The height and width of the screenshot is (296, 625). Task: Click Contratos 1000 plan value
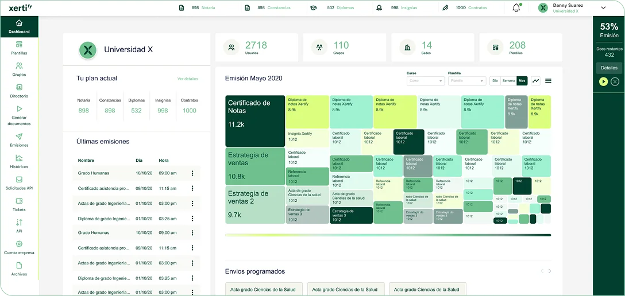click(190, 111)
